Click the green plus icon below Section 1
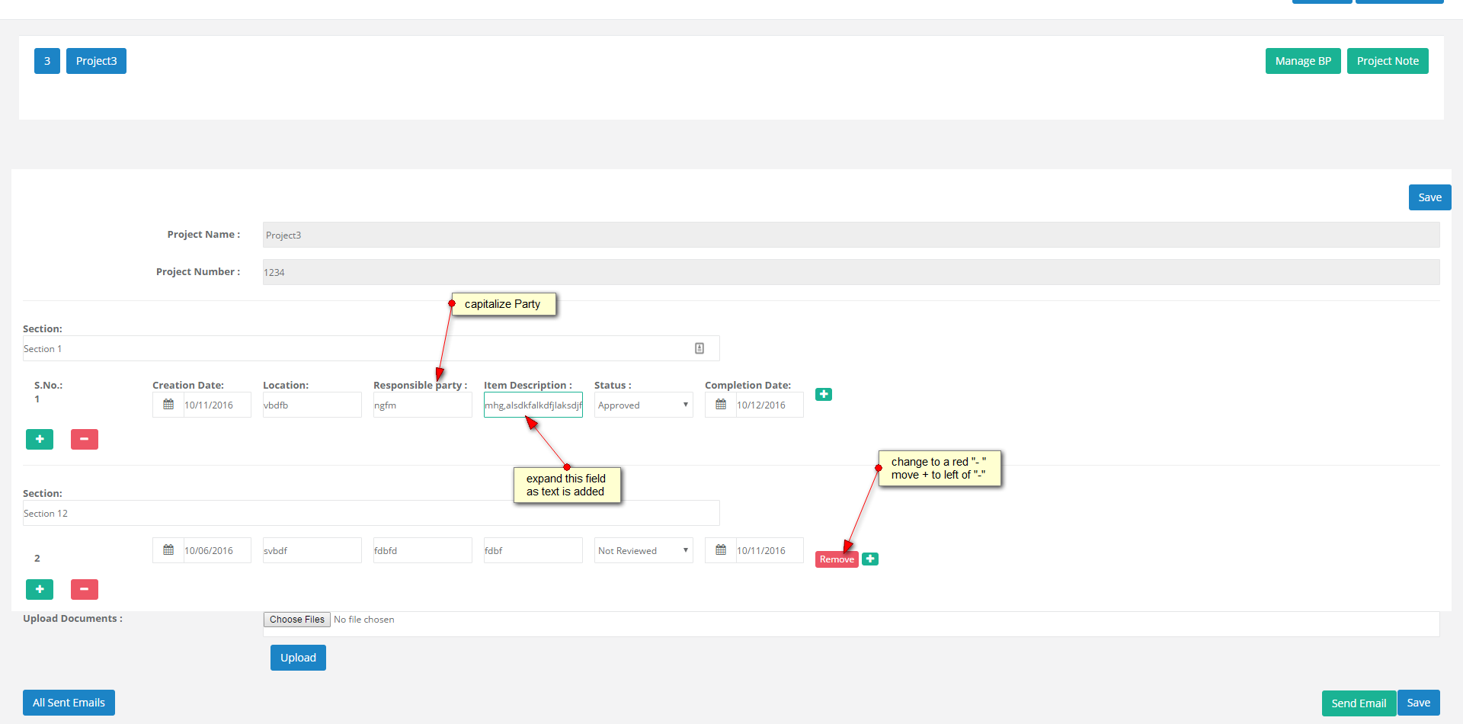Viewport: 1463px width, 724px height. (40, 440)
